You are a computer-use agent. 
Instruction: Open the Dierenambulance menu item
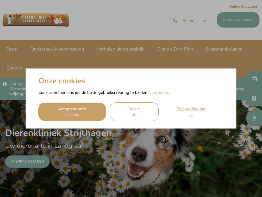point(224,49)
